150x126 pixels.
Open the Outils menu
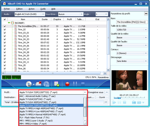pyautogui.click(x=43, y=9)
